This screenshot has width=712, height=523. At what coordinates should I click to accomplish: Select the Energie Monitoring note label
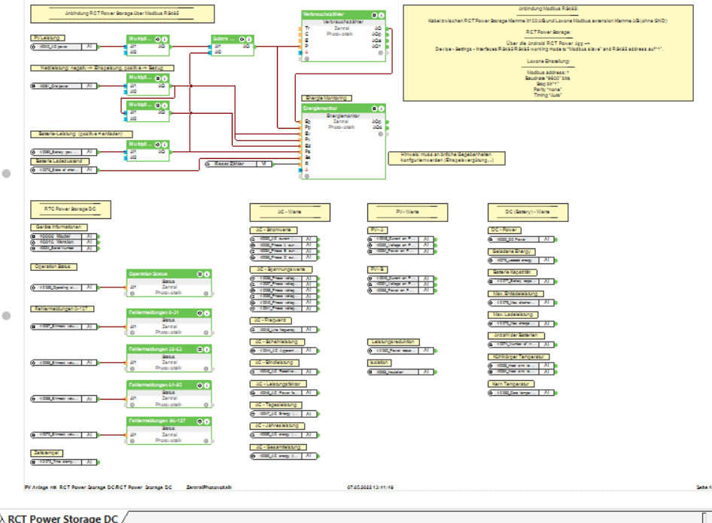tap(327, 98)
